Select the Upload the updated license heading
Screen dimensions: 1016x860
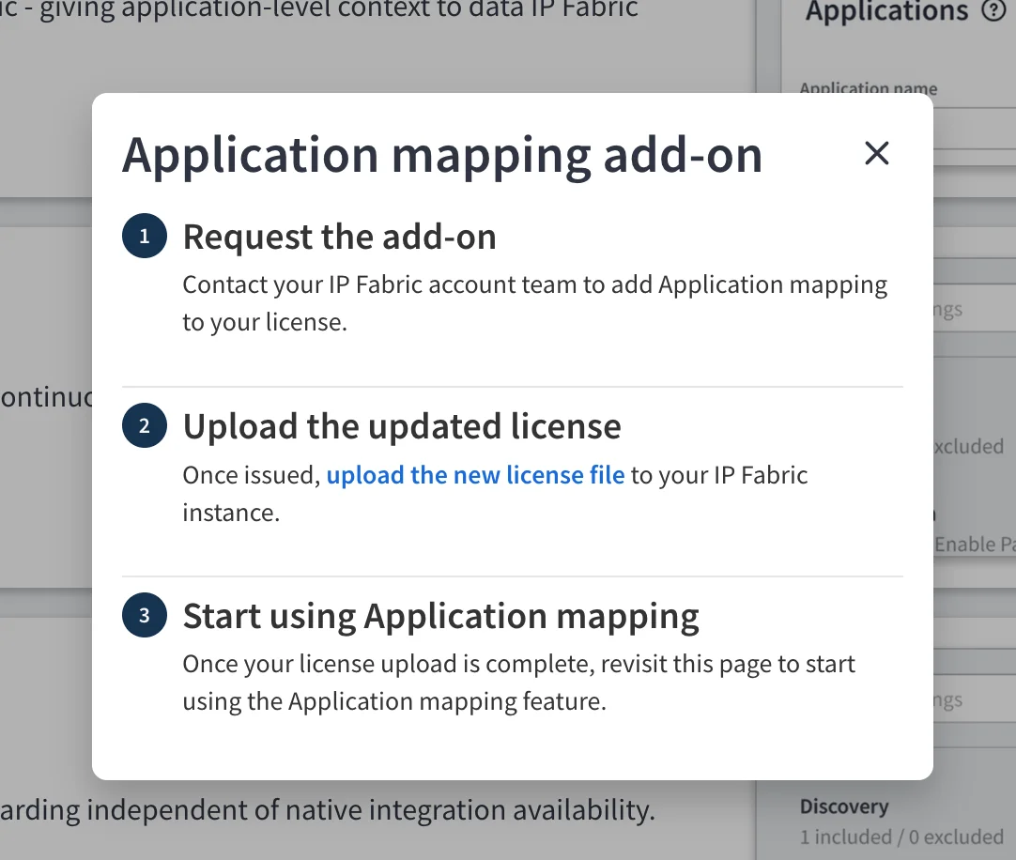402,426
